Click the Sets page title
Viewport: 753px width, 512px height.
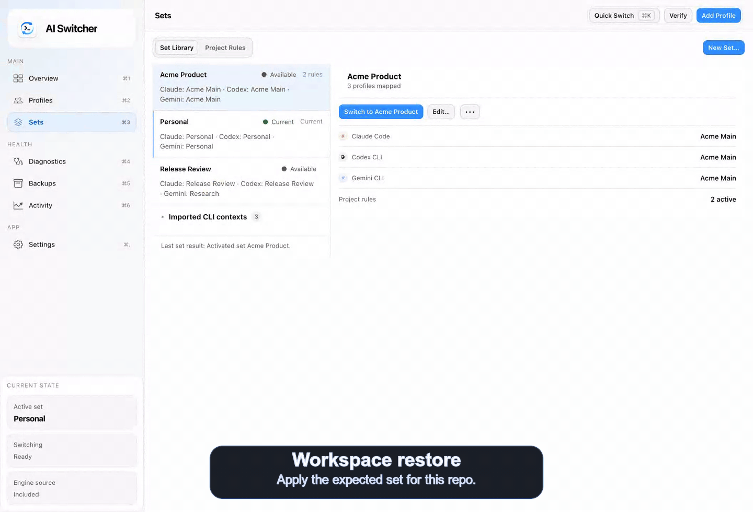coord(163,16)
